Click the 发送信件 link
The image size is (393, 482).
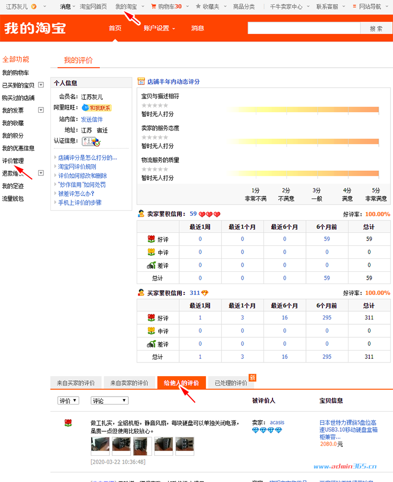tap(92, 119)
